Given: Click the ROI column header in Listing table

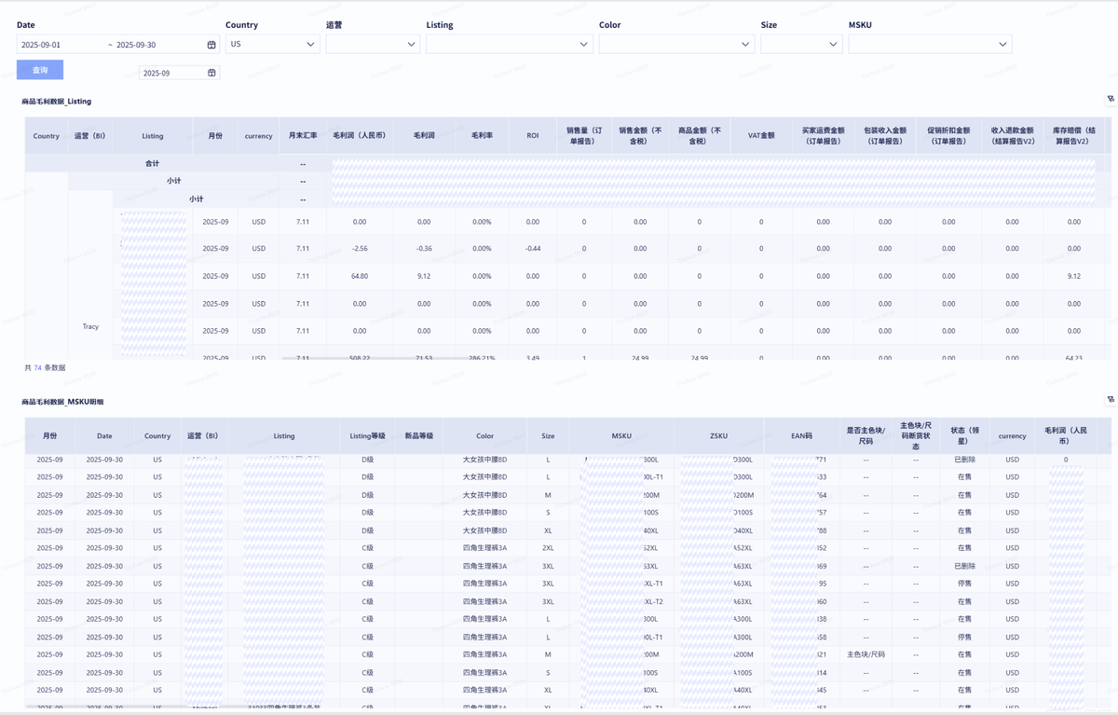Looking at the screenshot, I should (x=532, y=135).
